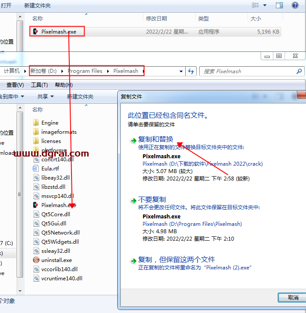Click the Cancel button in copy dialog
Viewport: 306px width, 313px height.
(x=292, y=298)
